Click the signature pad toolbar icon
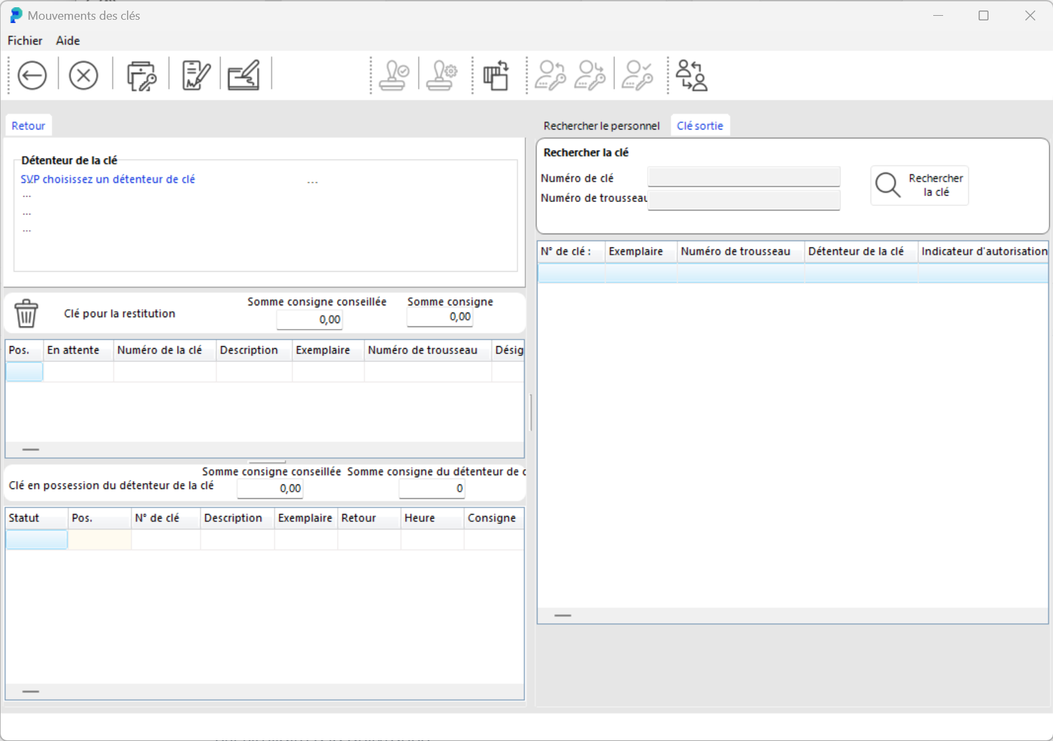Viewport: 1053px width, 741px height. pos(244,76)
